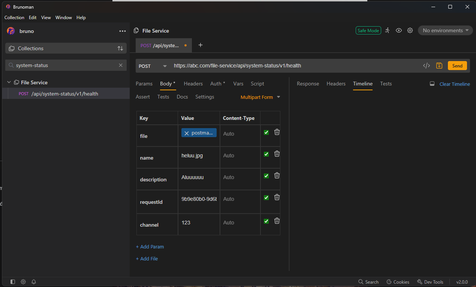Open notifications bell in status bar
Viewport: 476px width, 287px height.
click(34, 282)
